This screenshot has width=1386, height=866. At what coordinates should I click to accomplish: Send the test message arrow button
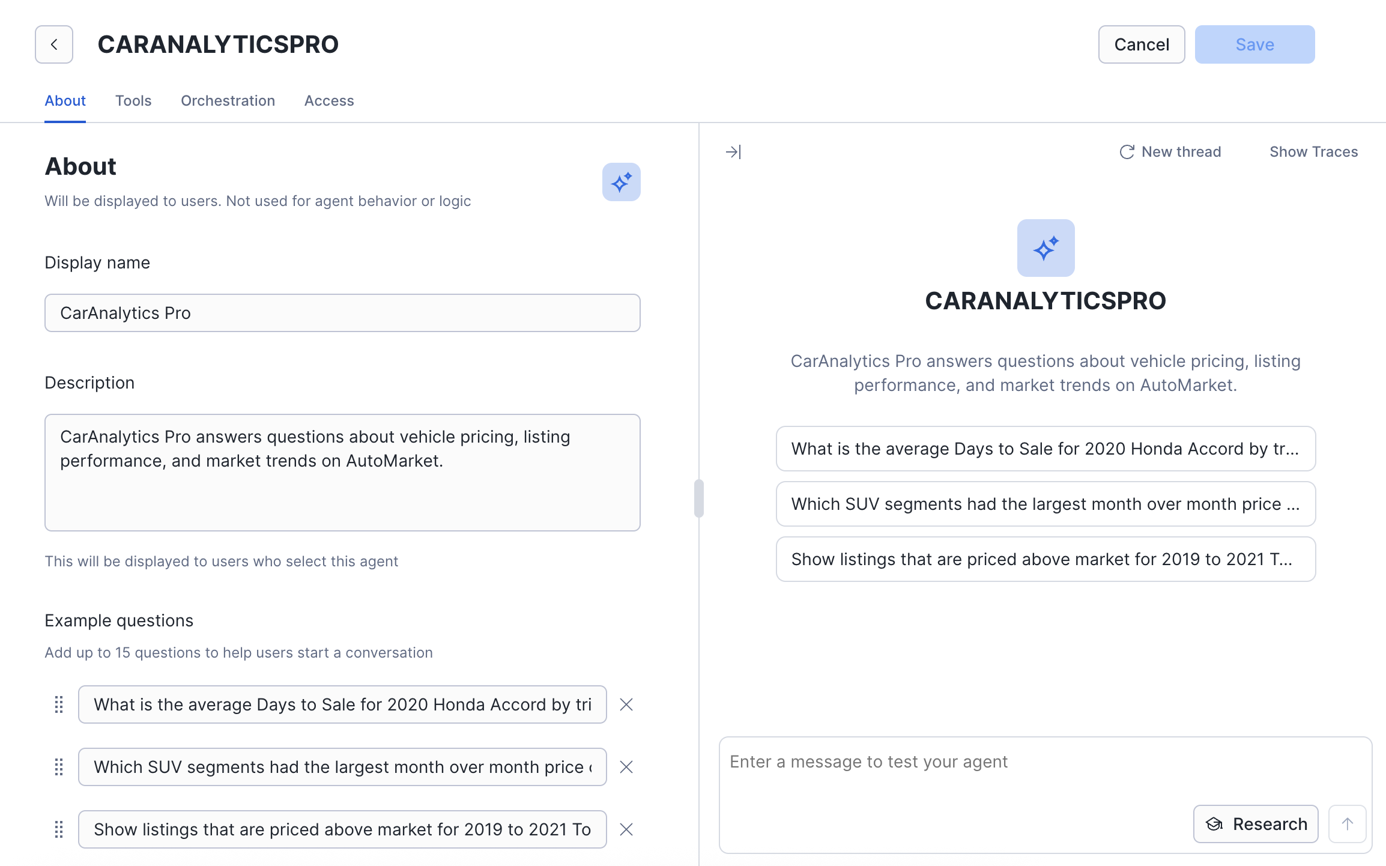(x=1347, y=824)
